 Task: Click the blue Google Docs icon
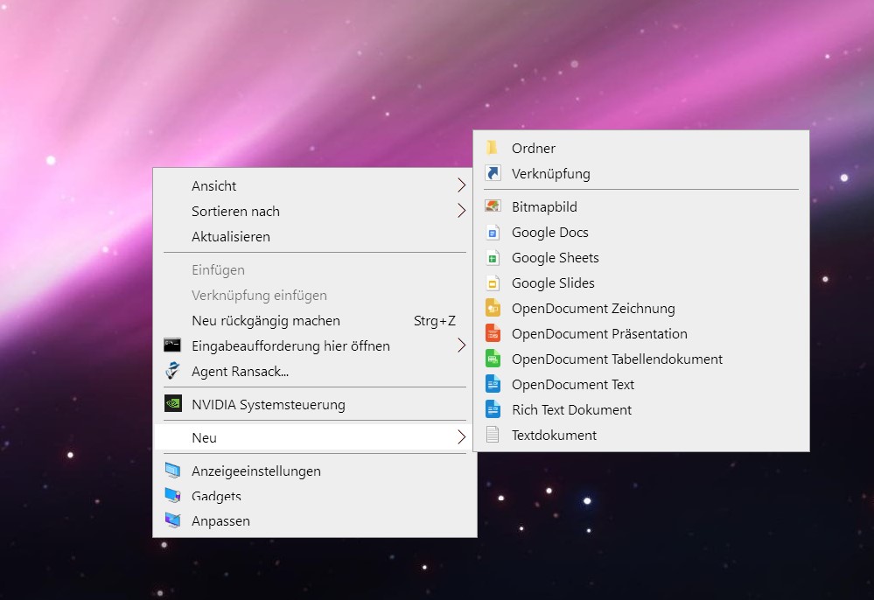tap(493, 233)
